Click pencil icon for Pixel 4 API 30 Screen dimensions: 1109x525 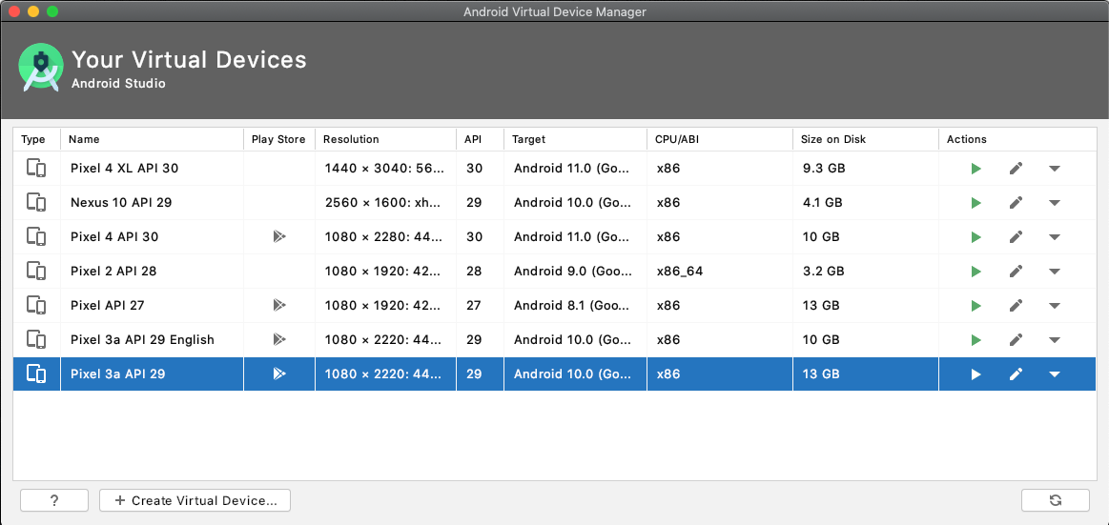pyautogui.click(x=1016, y=236)
